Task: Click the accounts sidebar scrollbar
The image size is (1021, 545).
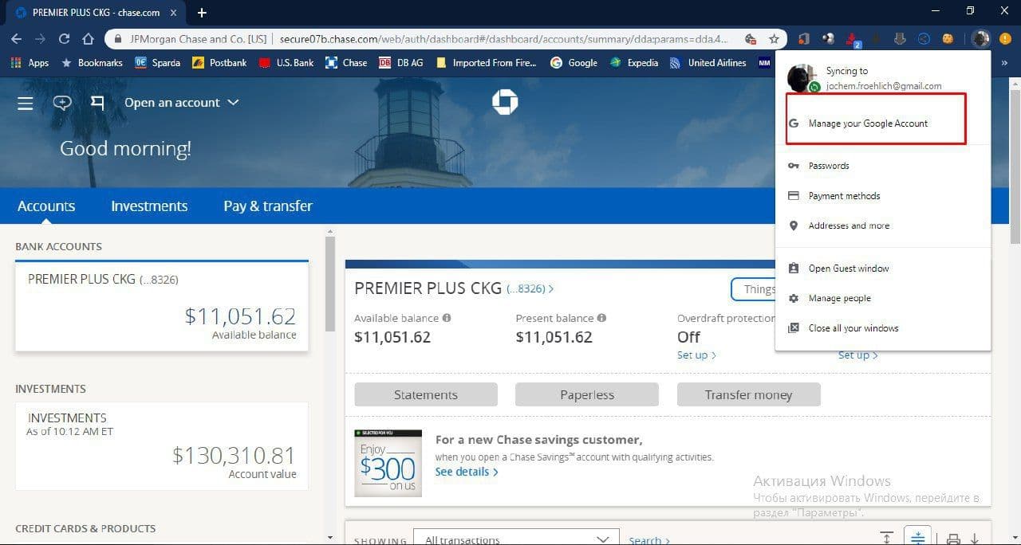Action: (x=330, y=284)
